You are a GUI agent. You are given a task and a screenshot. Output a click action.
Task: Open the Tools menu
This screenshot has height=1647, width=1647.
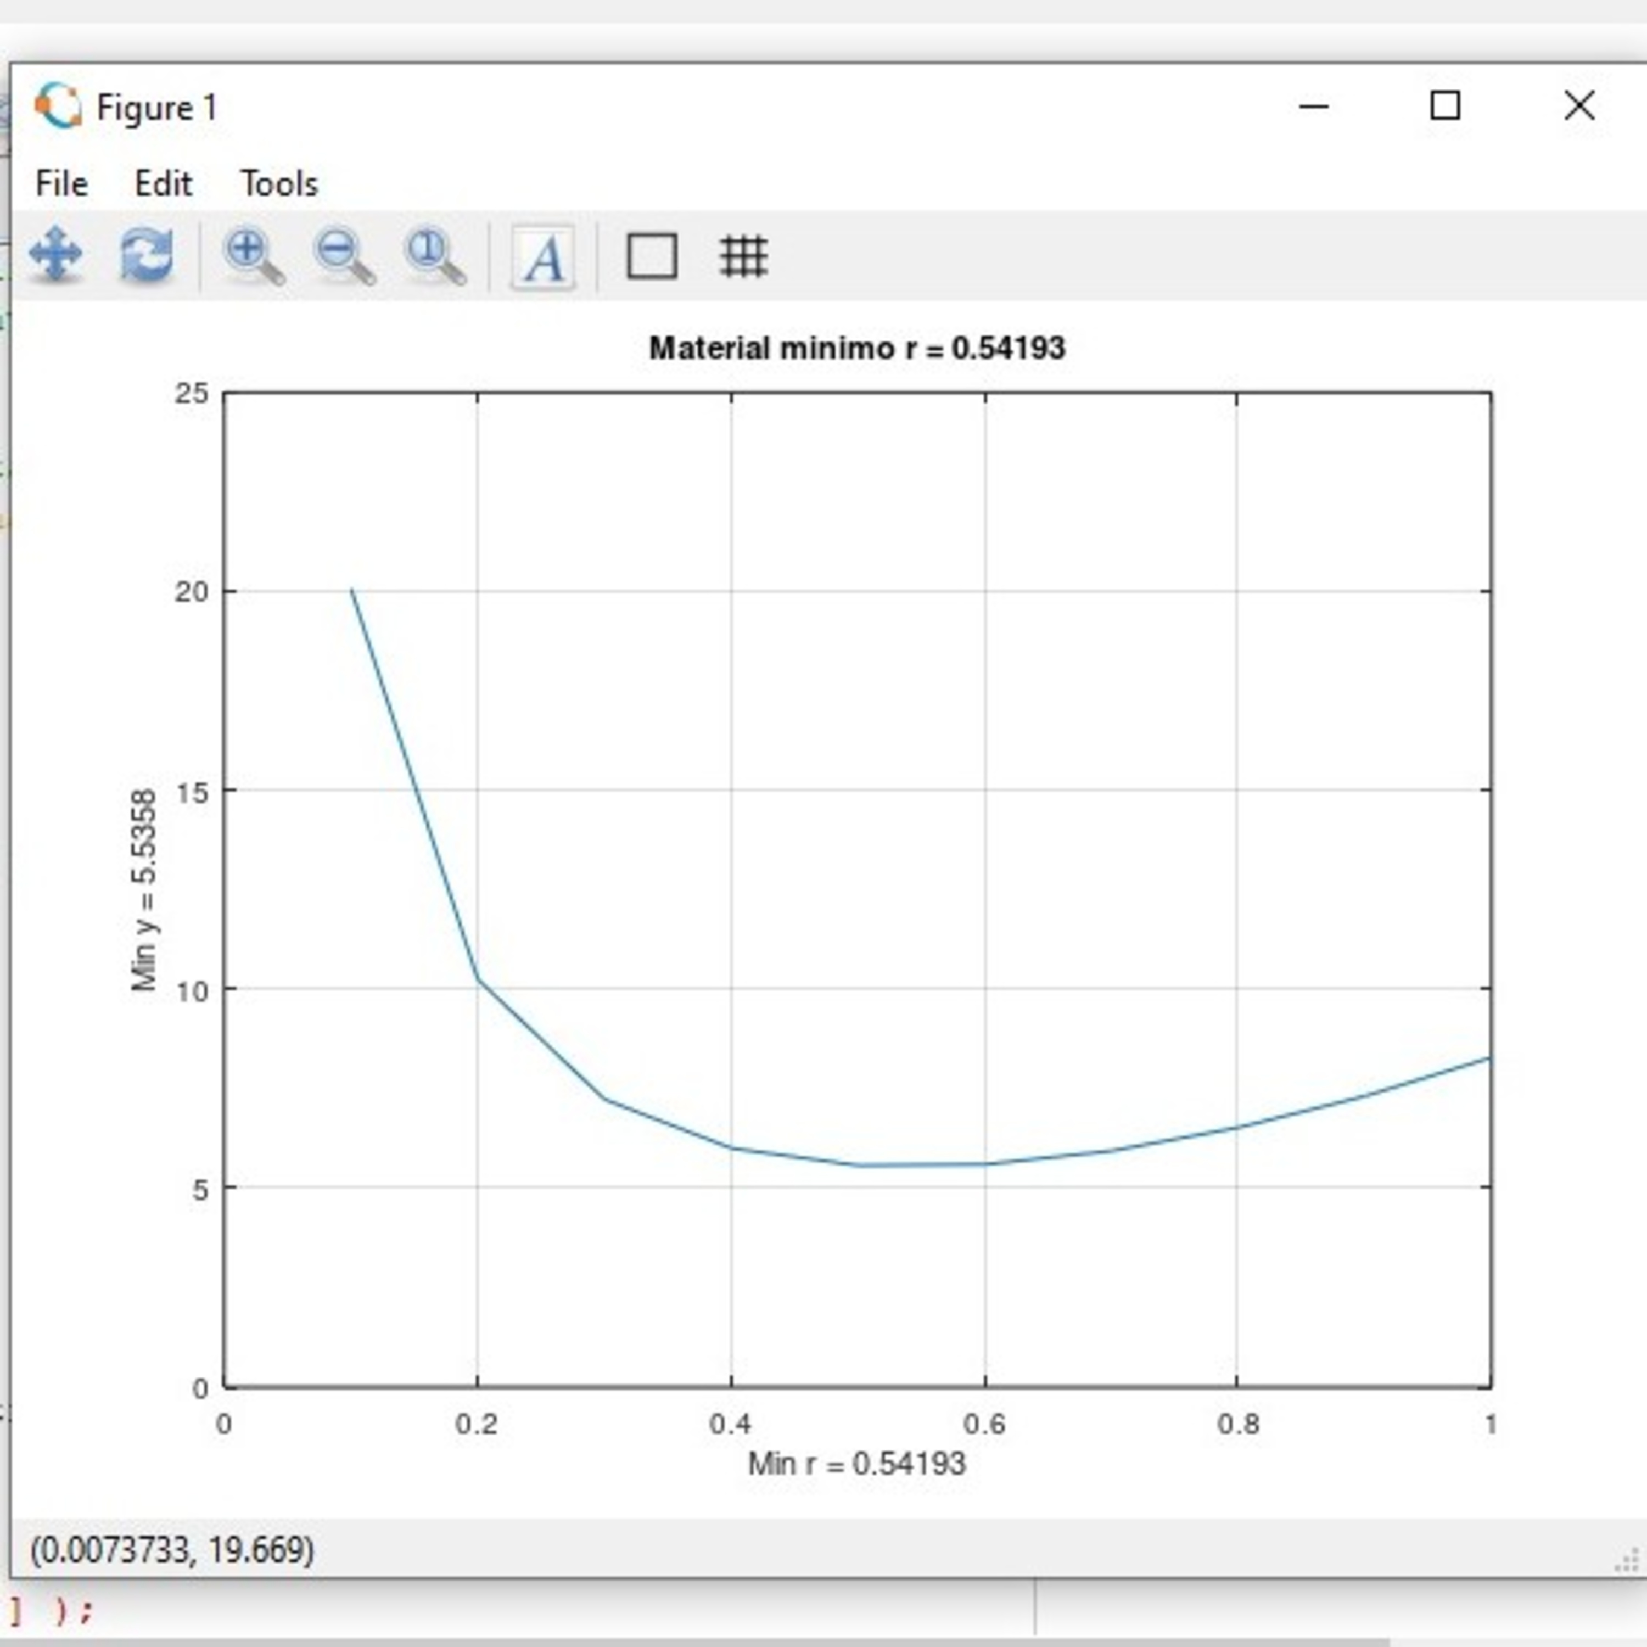[279, 183]
